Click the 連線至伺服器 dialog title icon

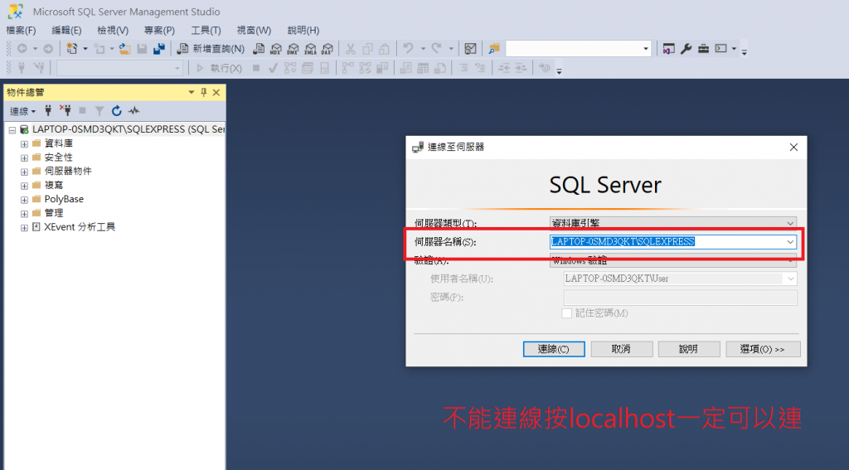(418, 148)
